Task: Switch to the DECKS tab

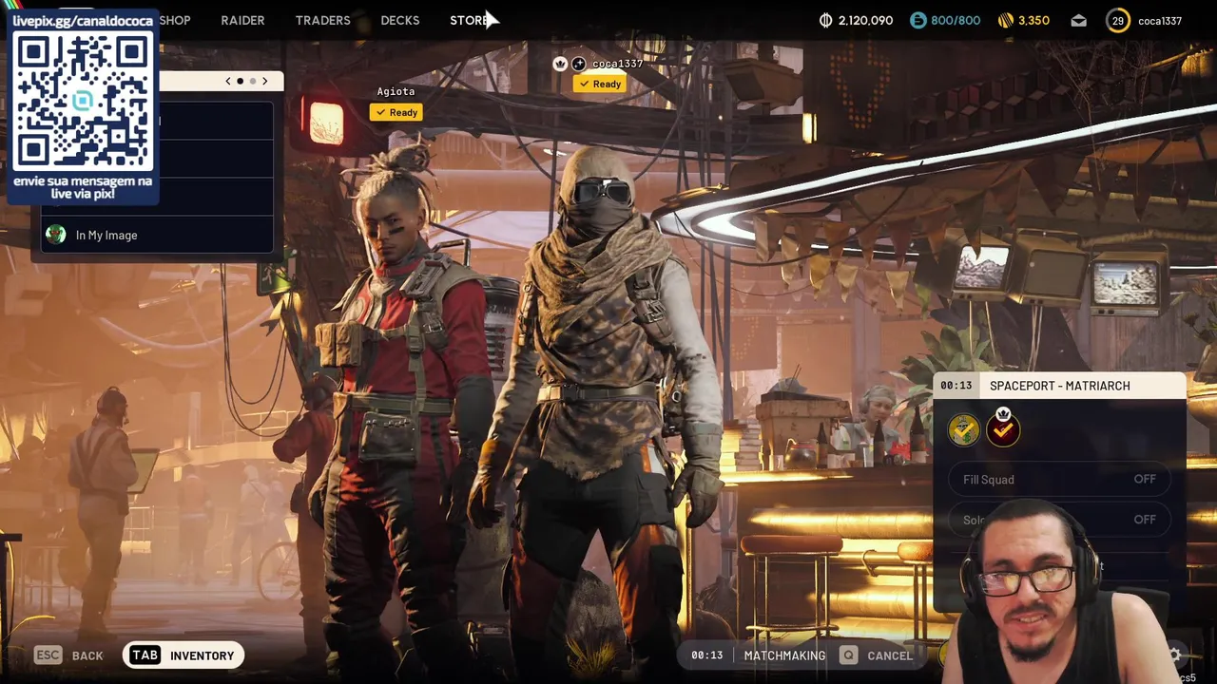Action: (x=399, y=20)
